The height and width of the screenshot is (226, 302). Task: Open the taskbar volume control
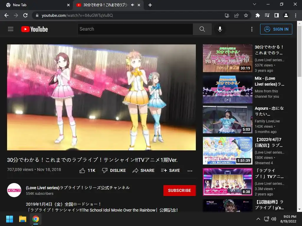[273, 219]
